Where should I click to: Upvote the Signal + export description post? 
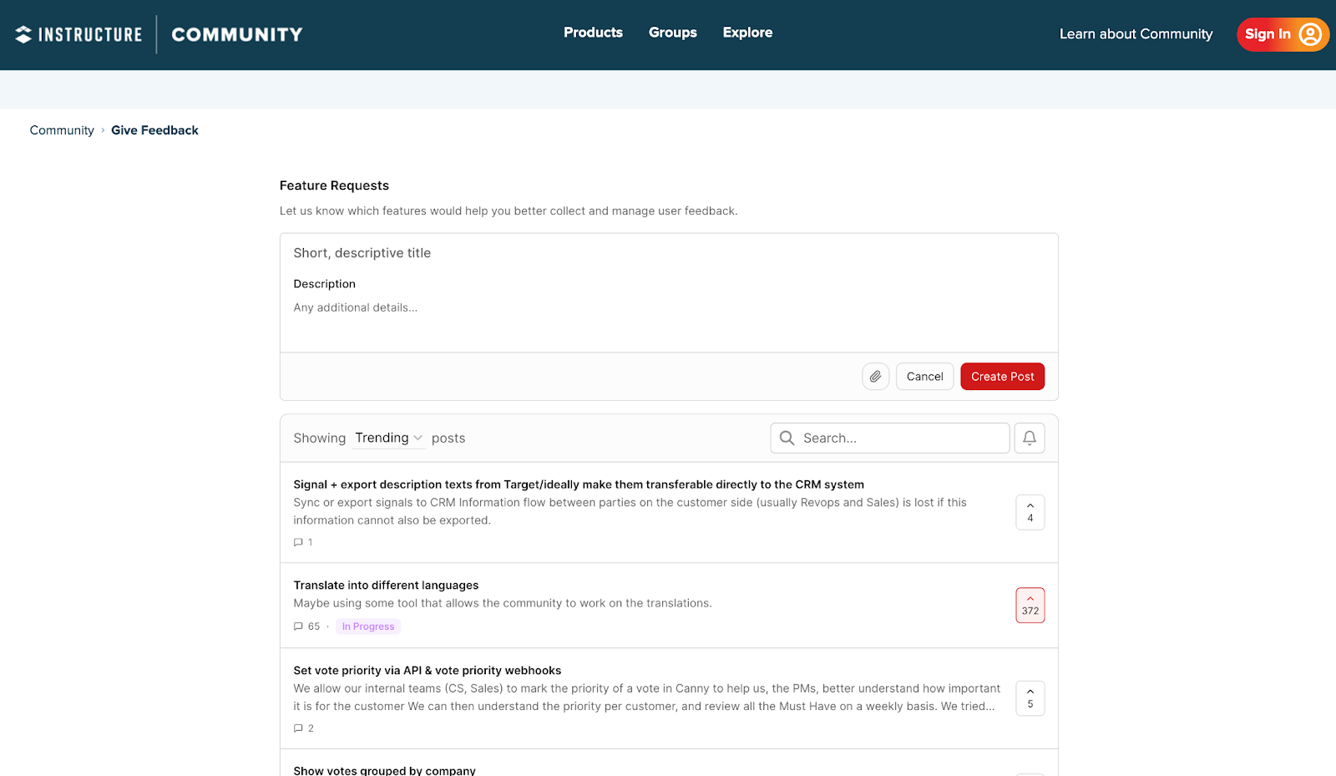click(x=1030, y=512)
